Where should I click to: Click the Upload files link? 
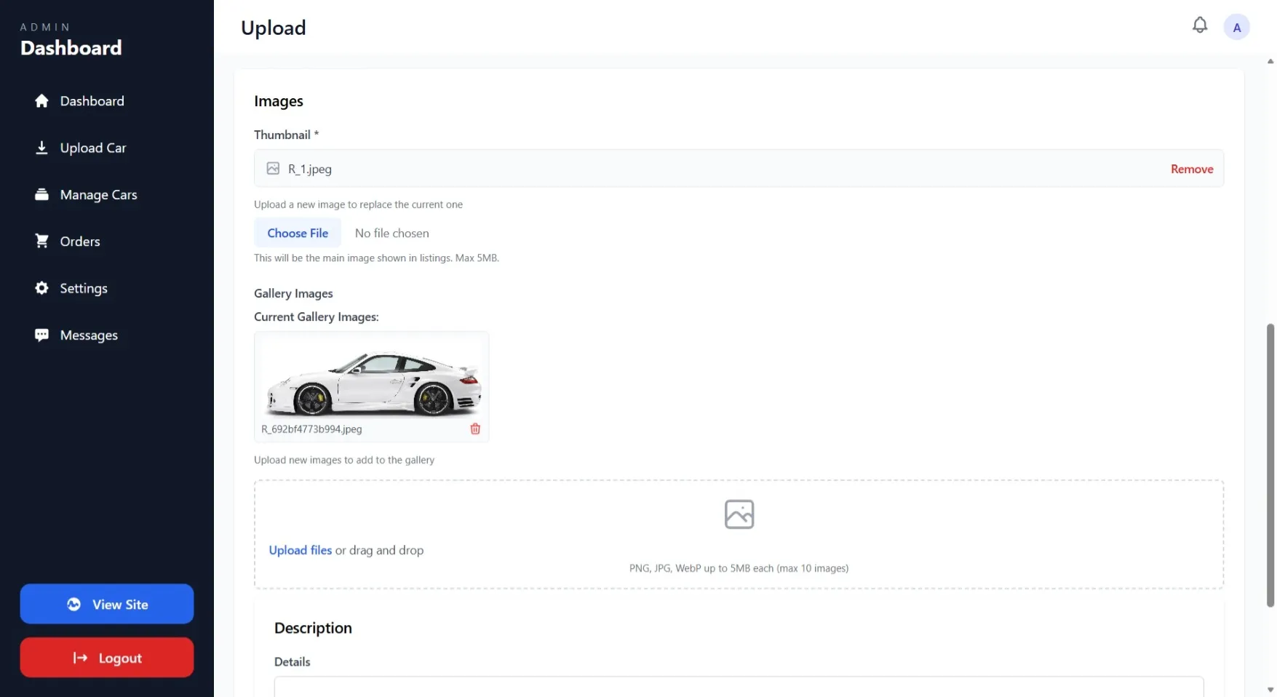point(300,550)
